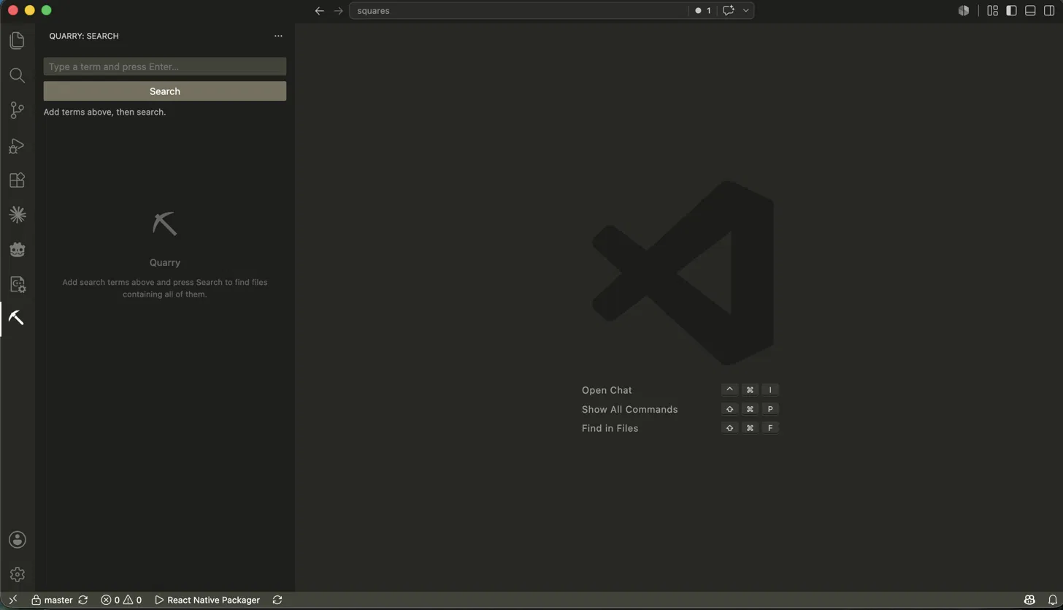Open the Manage gear icon
The width and height of the screenshot is (1063, 610).
pyautogui.click(x=17, y=575)
